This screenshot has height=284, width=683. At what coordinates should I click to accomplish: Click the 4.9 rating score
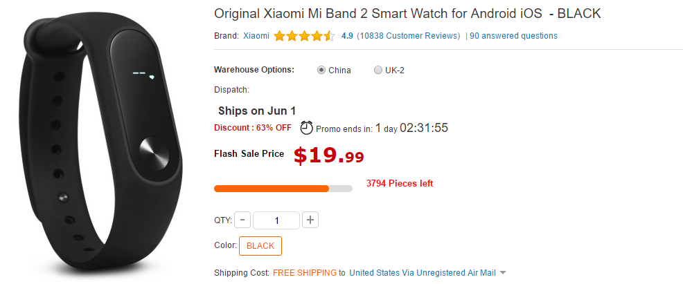tap(348, 36)
